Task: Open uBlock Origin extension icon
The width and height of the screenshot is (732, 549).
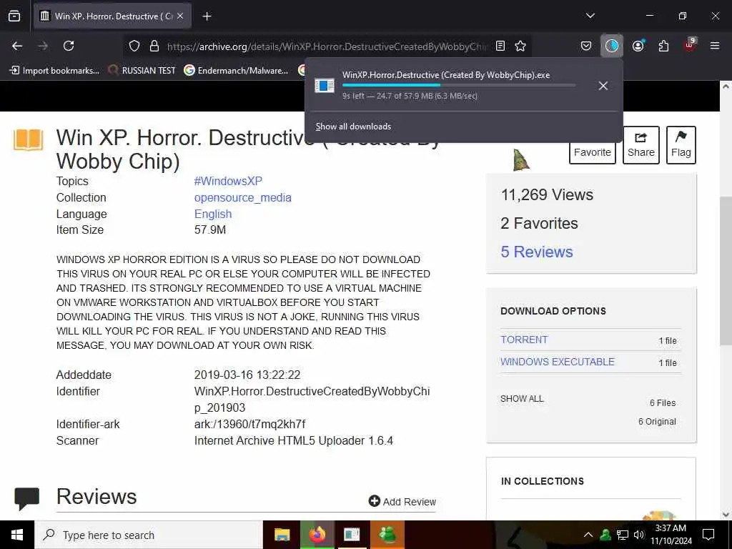Action: 690,45
